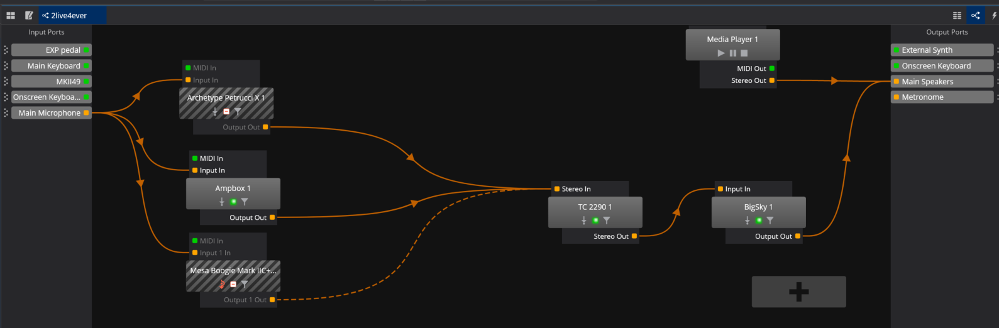Select the 2live4ever rackspace tab
The height and width of the screenshot is (328, 999).
(69, 15)
